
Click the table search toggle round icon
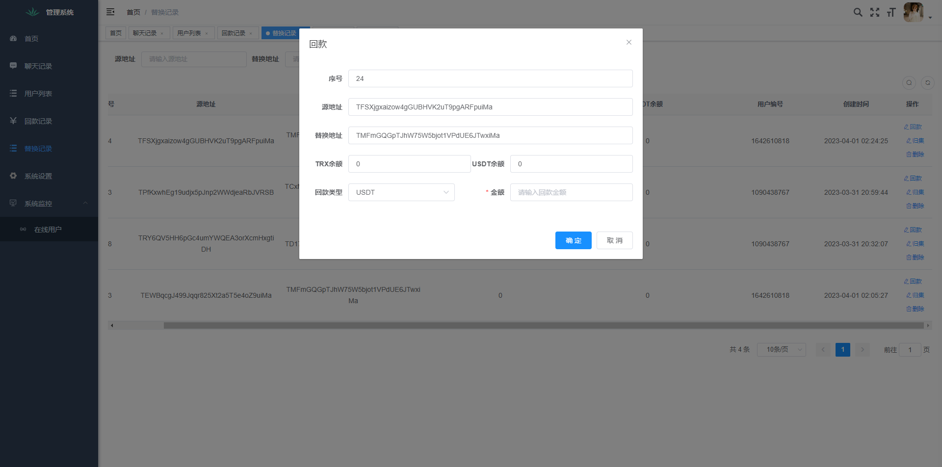pyautogui.click(x=909, y=83)
